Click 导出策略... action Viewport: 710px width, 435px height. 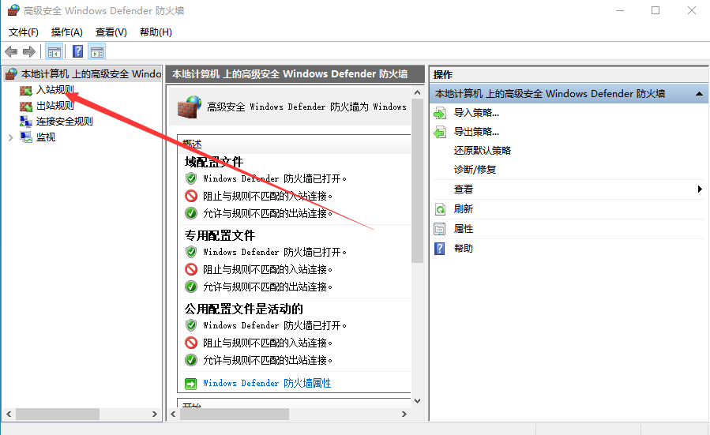point(476,132)
